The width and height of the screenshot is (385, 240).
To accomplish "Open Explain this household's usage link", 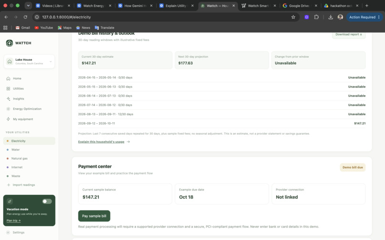I will [104, 142].
